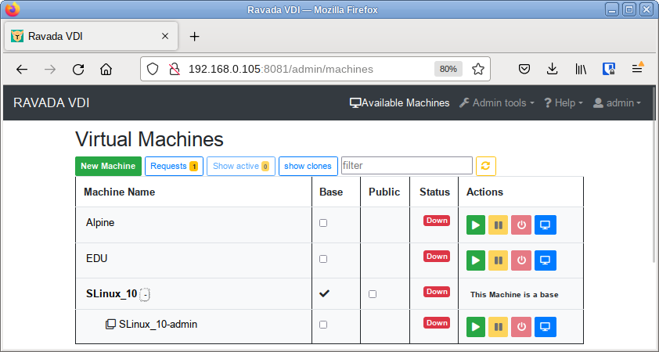Screen dimensions: 659x352
Task: Open the SLinux_10-admin display viewer
Action: 545,327
